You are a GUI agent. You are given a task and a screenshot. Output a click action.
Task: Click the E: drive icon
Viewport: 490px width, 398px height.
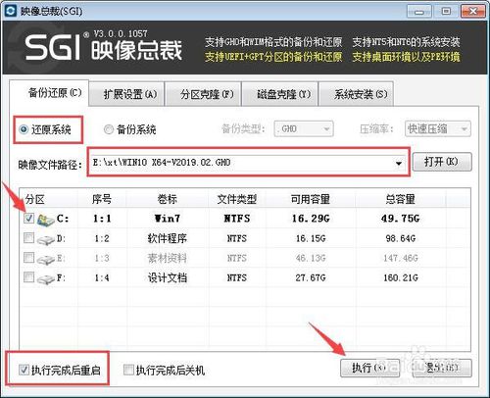[46, 260]
